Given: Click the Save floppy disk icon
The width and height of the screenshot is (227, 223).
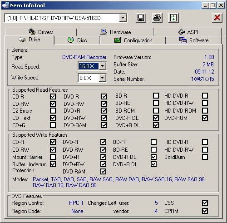Looking at the screenshot, I should (141, 18).
